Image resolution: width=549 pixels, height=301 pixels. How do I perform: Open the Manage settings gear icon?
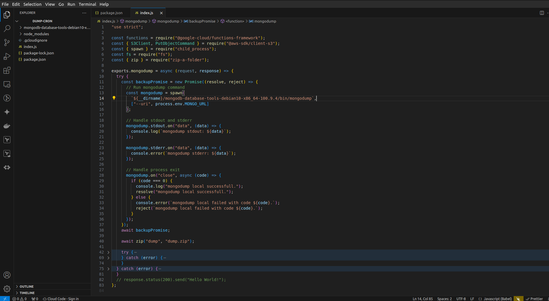click(x=7, y=289)
